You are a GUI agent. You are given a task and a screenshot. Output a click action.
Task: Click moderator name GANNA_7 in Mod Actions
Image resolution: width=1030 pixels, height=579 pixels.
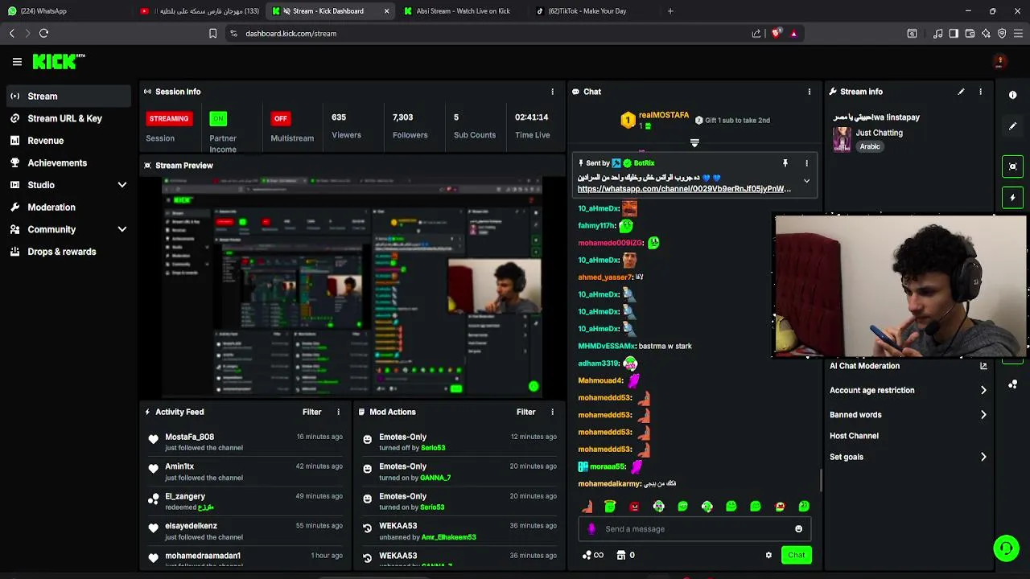(435, 478)
